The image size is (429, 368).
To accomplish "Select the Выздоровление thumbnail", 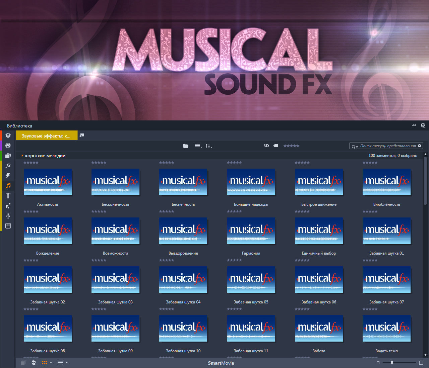I will point(183,231).
